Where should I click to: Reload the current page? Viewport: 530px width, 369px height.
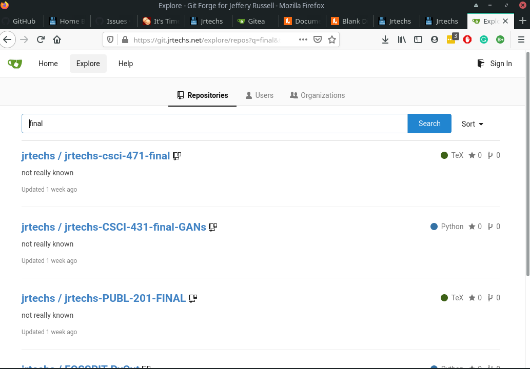41,39
